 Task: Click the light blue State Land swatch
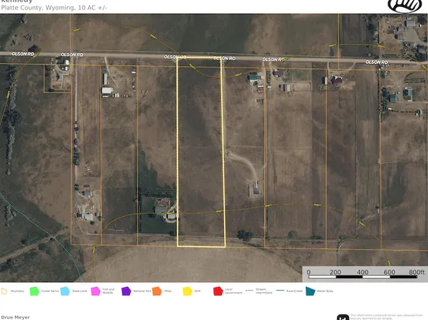[x=65, y=291]
